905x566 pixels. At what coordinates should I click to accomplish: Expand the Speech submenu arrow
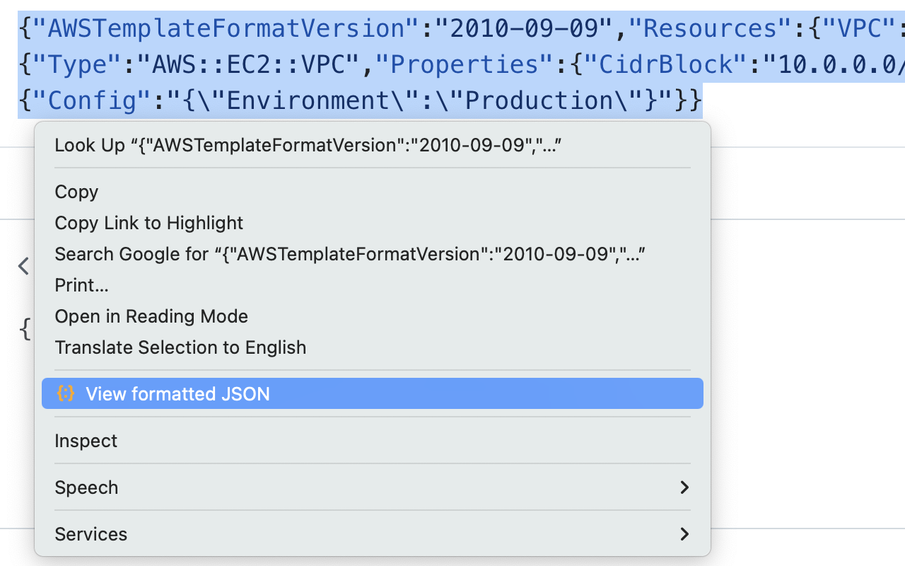pos(684,487)
